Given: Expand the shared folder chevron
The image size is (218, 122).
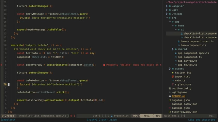Looking at the screenshot, I should click(173, 49).
